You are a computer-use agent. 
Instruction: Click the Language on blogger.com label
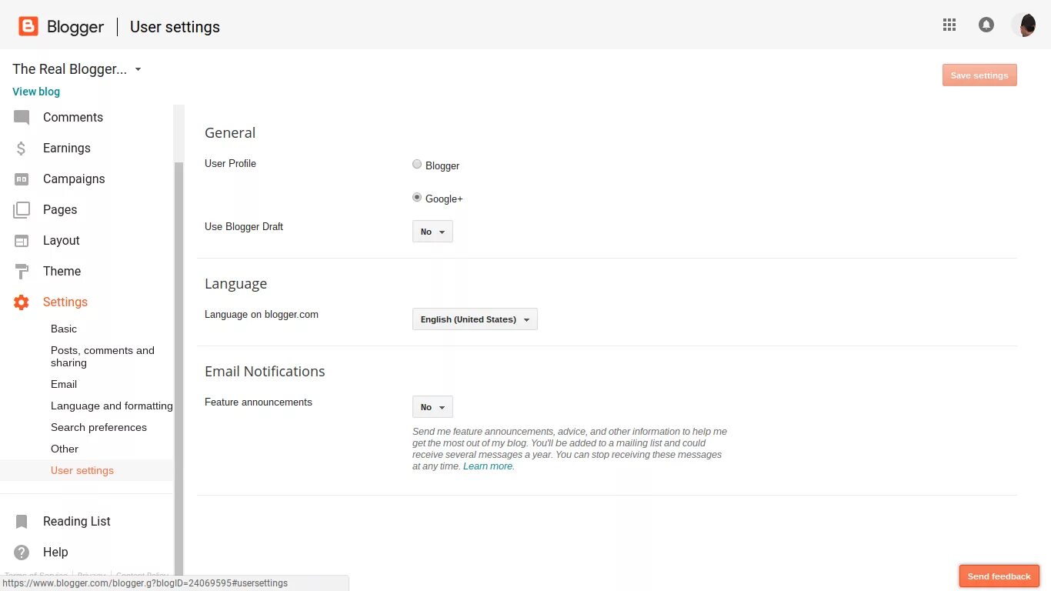point(262,315)
